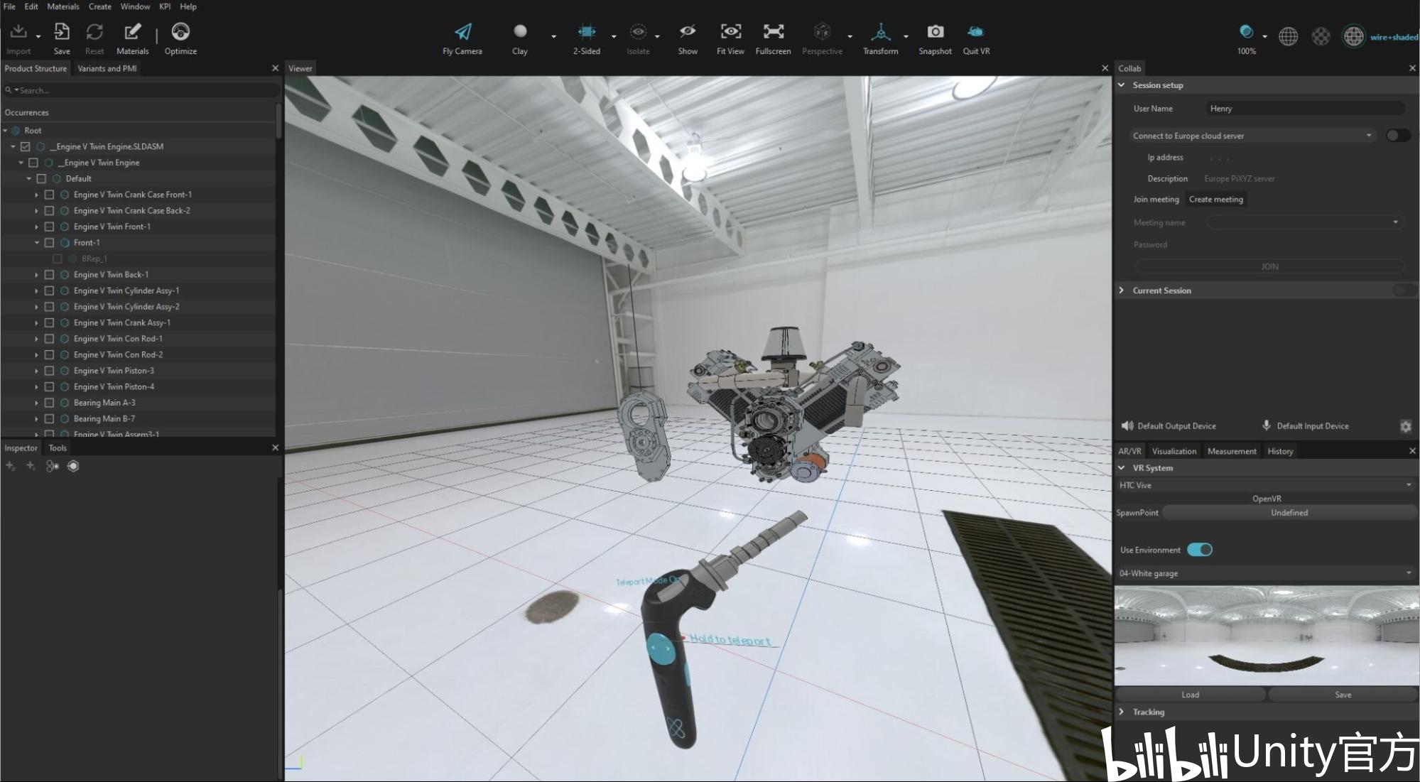Open the KPI menu

coord(165,6)
